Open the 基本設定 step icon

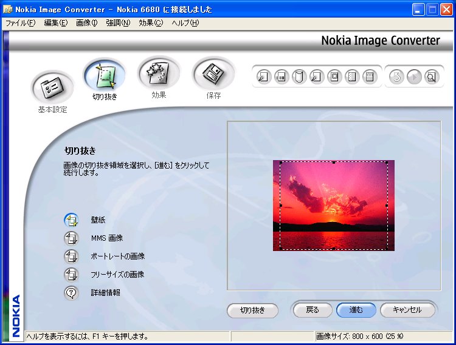pos(52,87)
